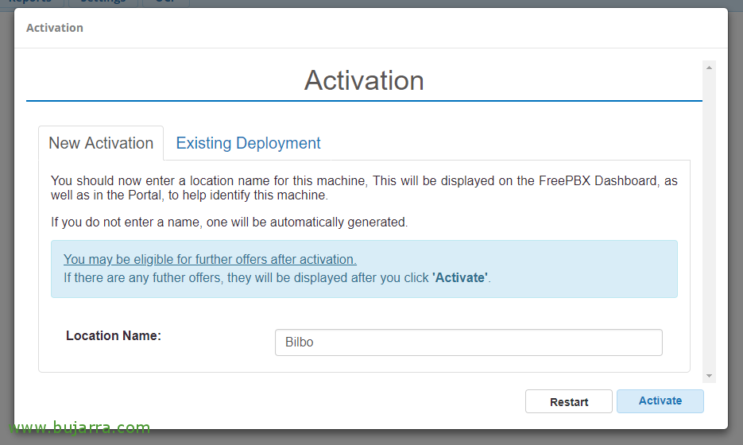Click the Location Name input field
Viewport: 743px width, 445px height.
point(468,342)
